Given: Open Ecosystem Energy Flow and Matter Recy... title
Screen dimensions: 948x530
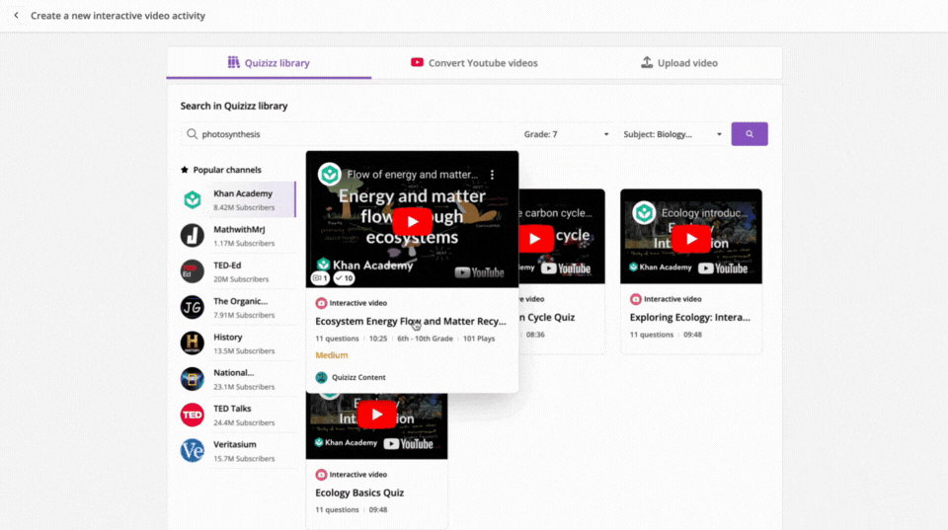Looking at the screenshot, I should tap(411, 322).
